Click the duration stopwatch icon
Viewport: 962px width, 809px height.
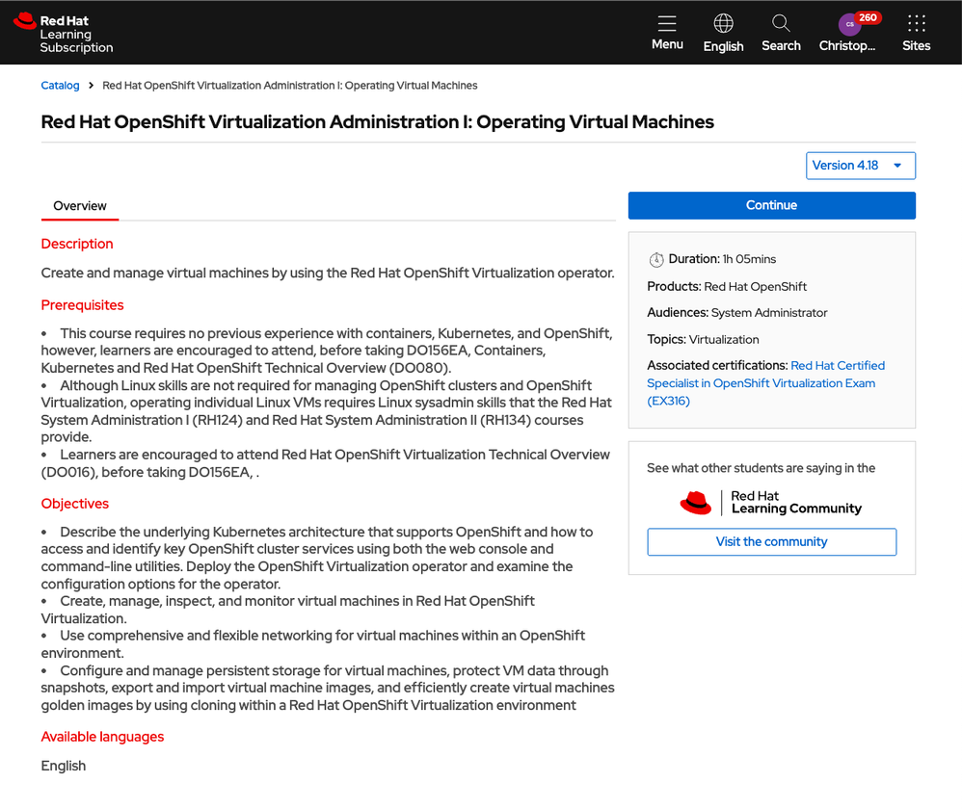[656, 259]
